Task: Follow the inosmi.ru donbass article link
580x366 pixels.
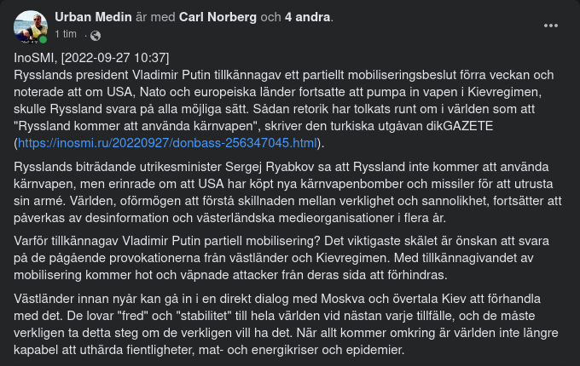Action: click(x=167, y=143)
